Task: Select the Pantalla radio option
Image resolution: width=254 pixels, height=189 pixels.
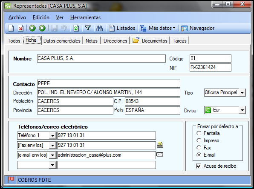Action: click(x=199, y=133)
